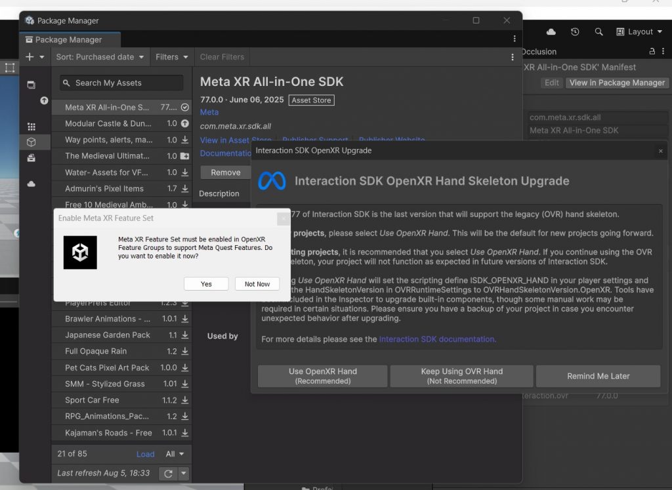Open the Meta publisher link
This screenshot has height=490, width=672.
pyautogui.click(x=209, y=112)
